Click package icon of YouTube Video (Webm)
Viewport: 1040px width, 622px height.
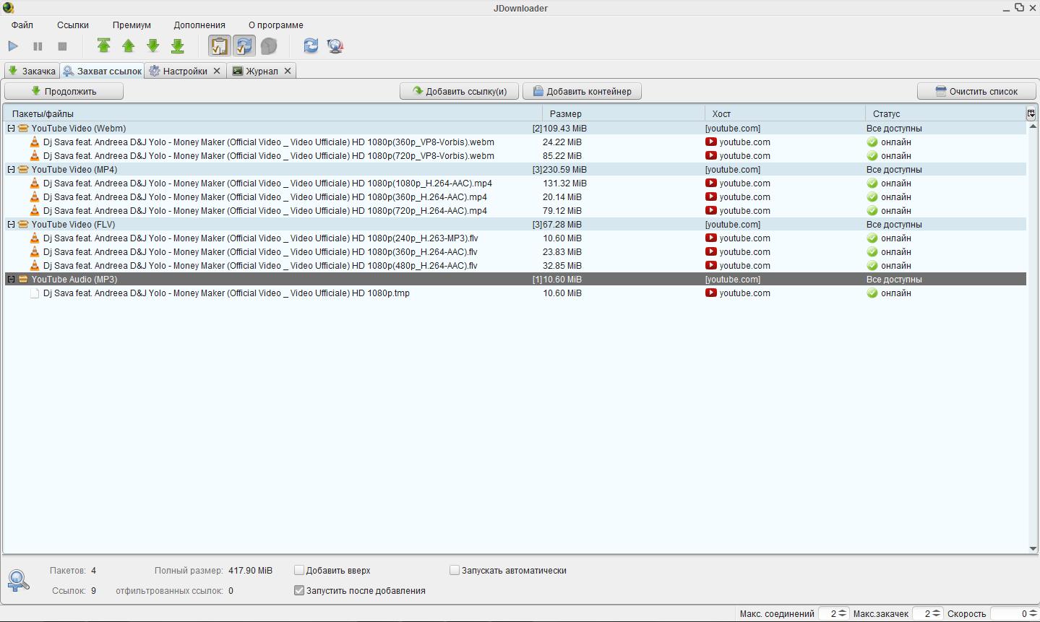pyautogui.click(x=23, y=129)
